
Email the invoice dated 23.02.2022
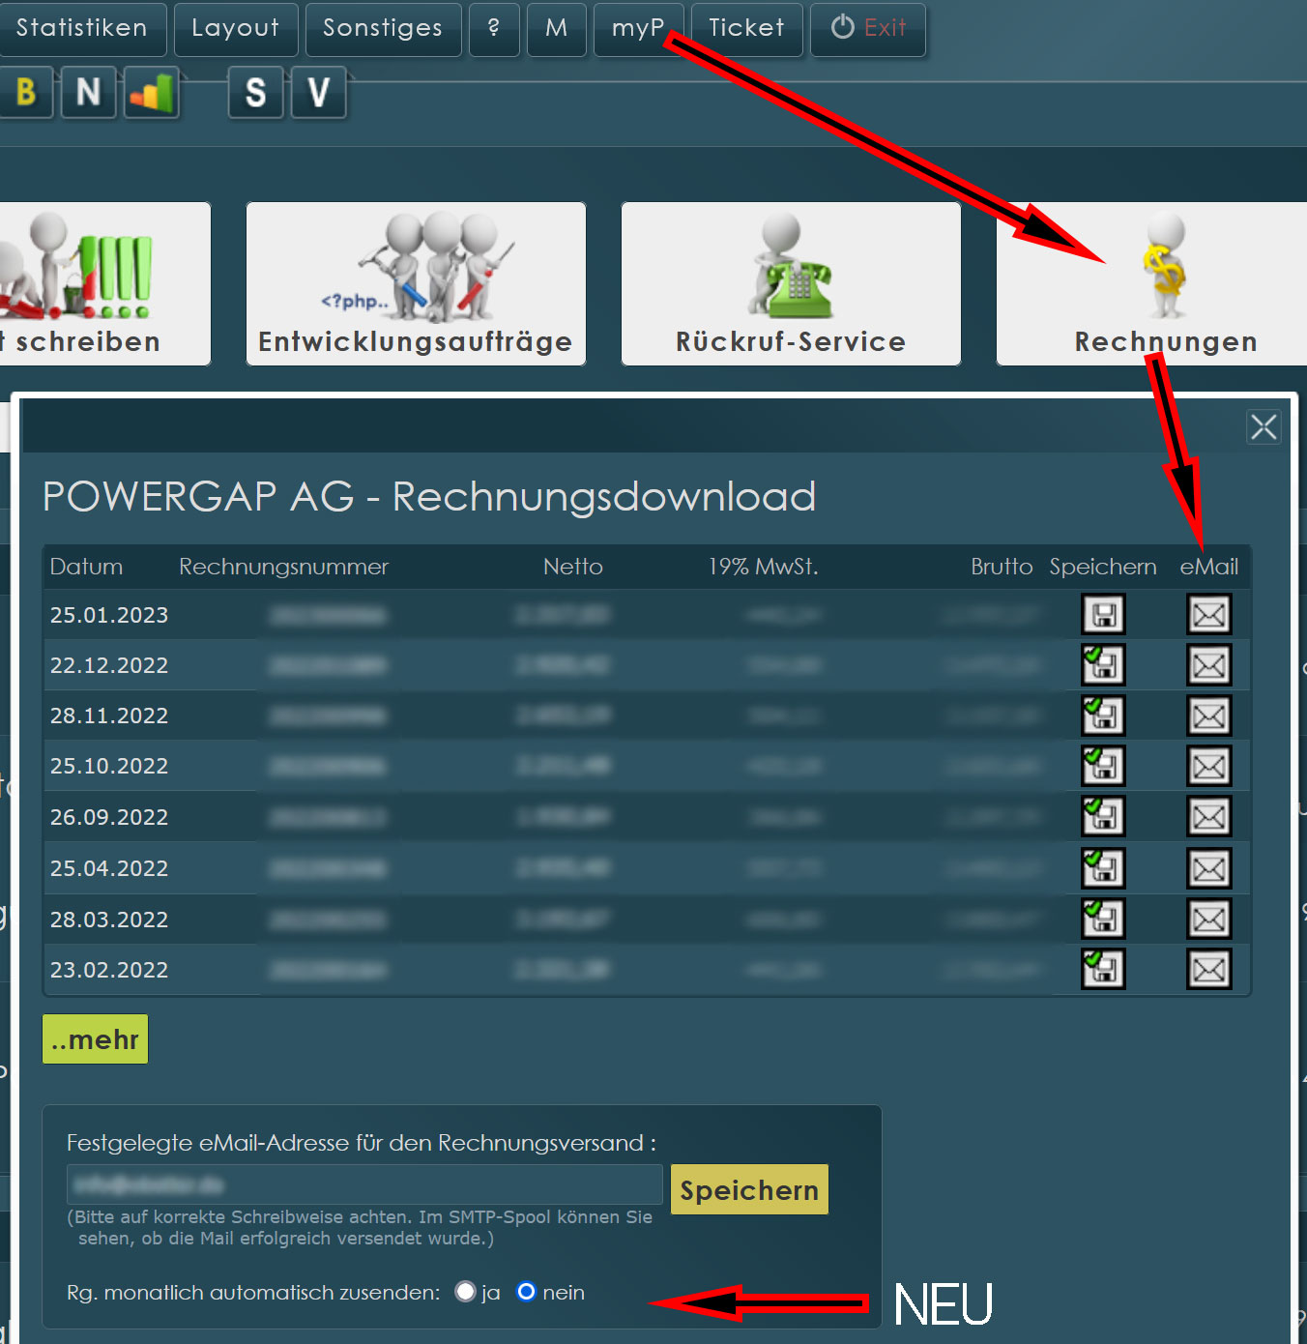(x=1209, y=969)
